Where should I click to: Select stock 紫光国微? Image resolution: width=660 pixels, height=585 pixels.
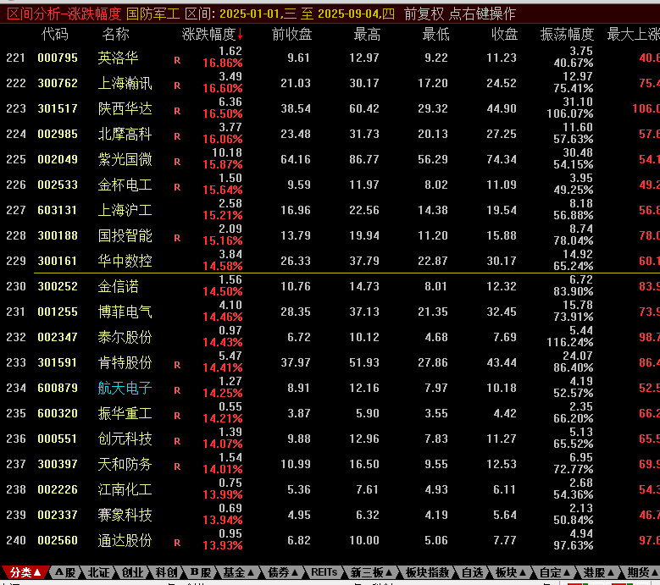[125, 159]
